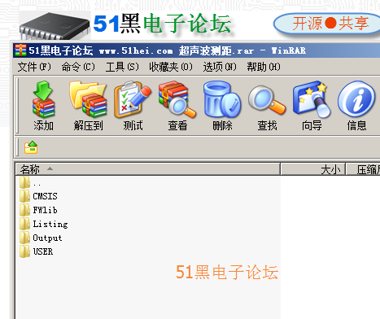Click the 删除 (Delete) trash icon

point(222,106)
